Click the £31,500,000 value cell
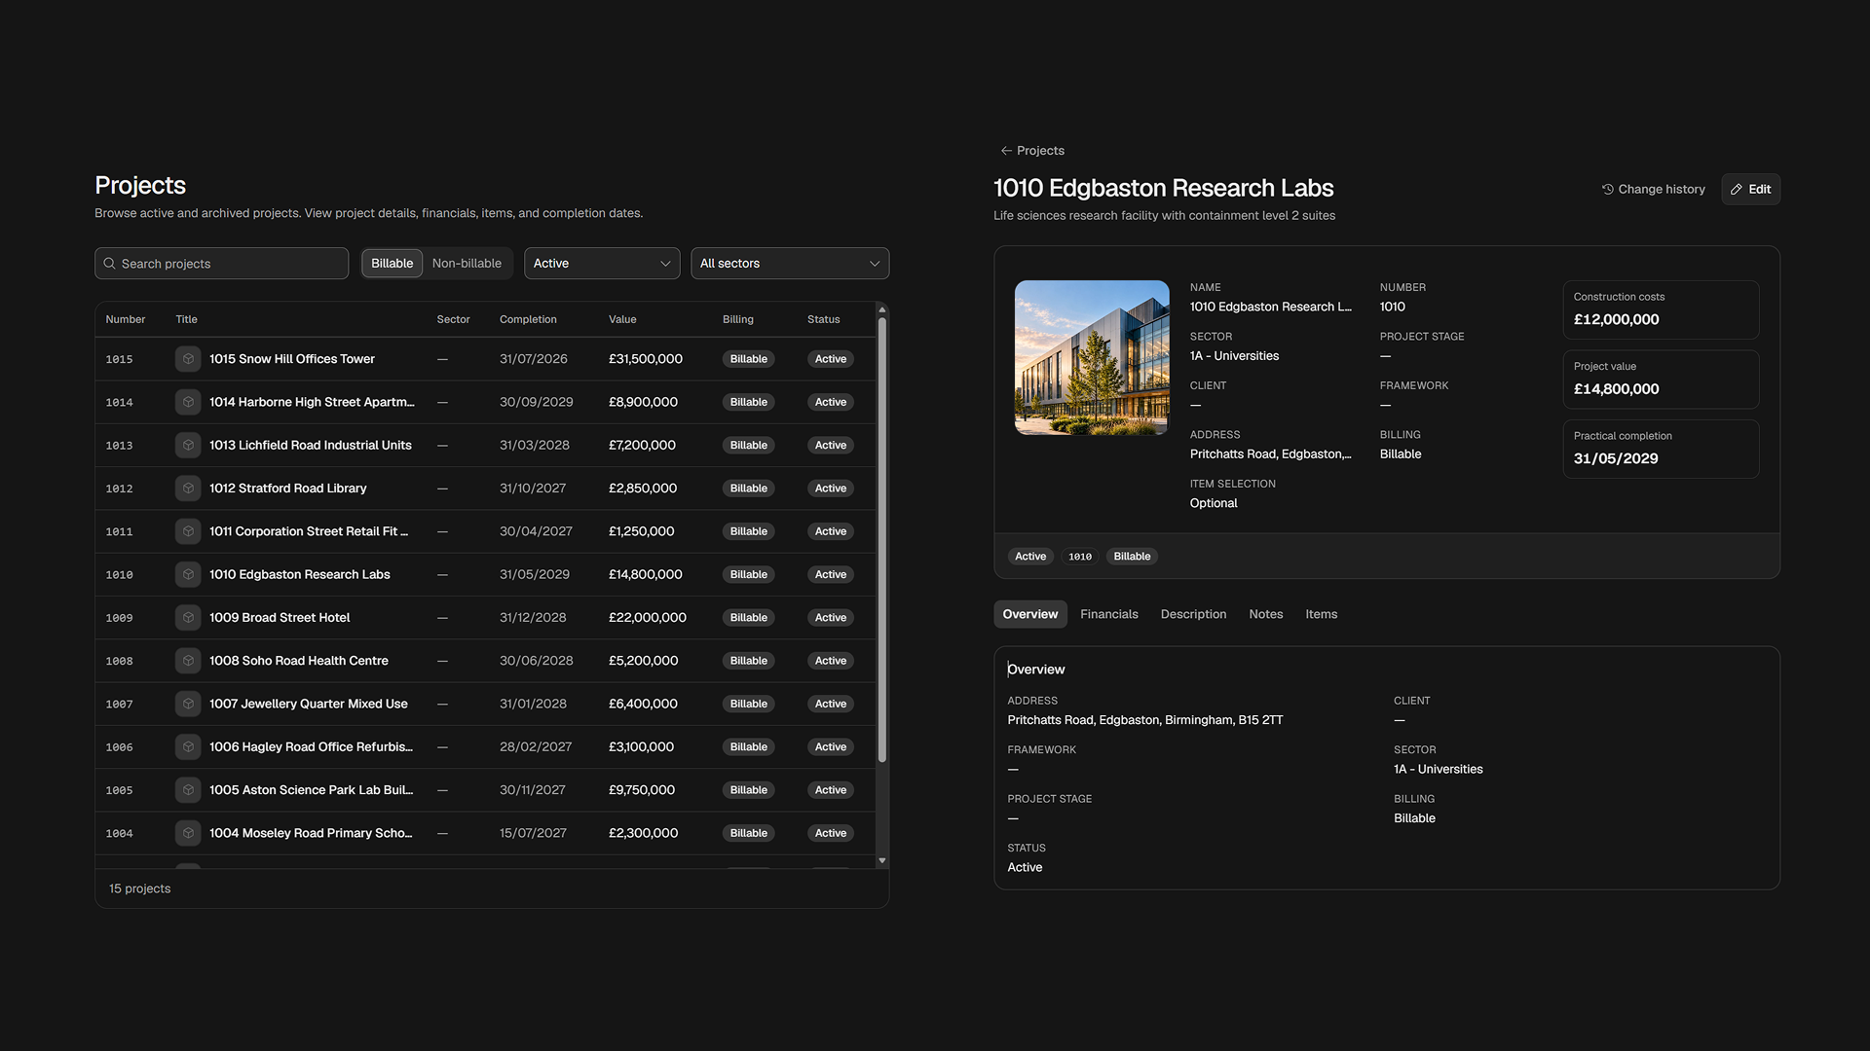1870x1051 pixels. pos(646,359)
